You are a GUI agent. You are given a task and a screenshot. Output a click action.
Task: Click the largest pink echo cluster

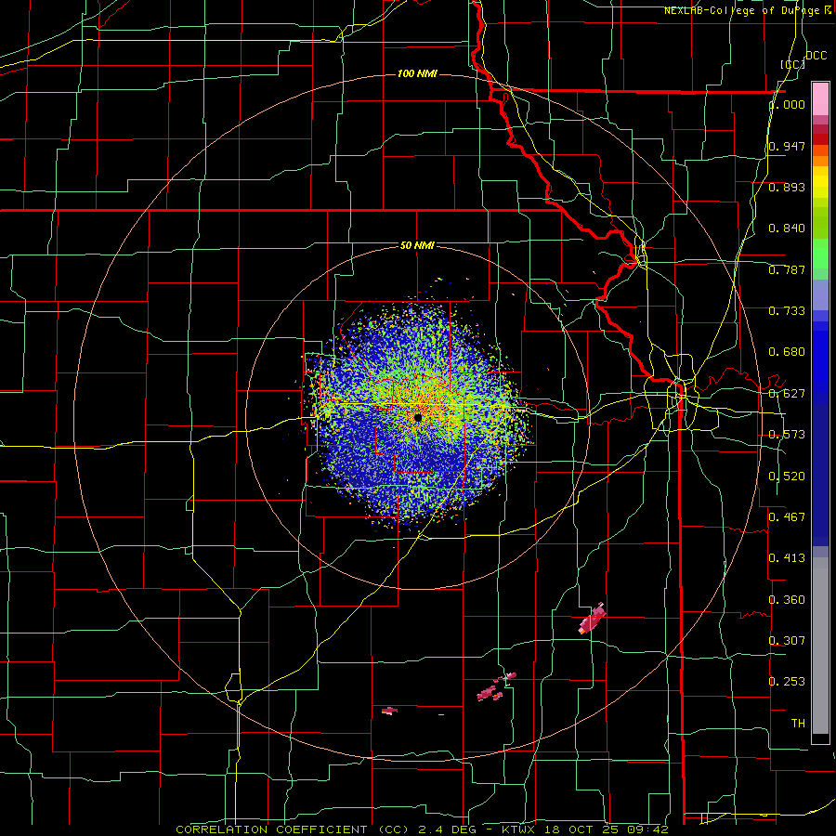pyautogui.click(x=593, y=619)
